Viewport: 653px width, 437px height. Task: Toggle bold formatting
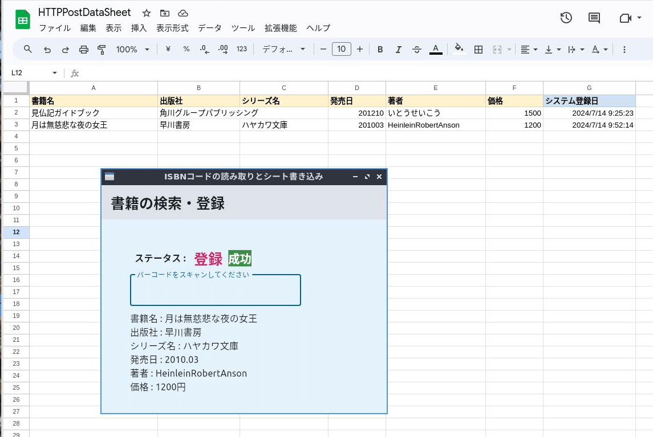380,50
